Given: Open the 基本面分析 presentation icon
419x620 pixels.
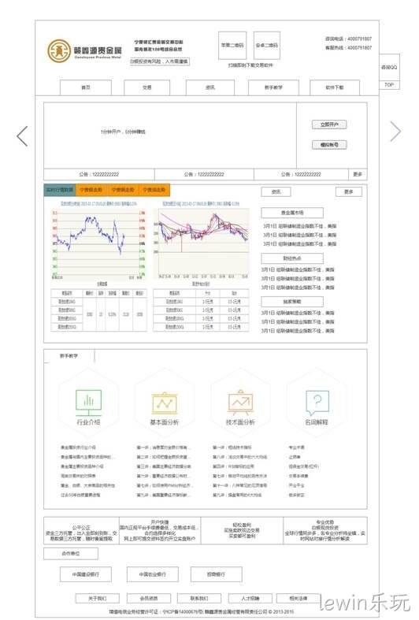Looking at the screenshot, I should tap(165, 403).
